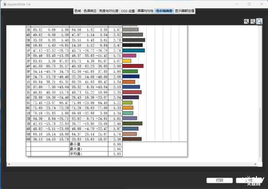Click the red bar for row 4F
268x189 pixels.
[133, 66]
